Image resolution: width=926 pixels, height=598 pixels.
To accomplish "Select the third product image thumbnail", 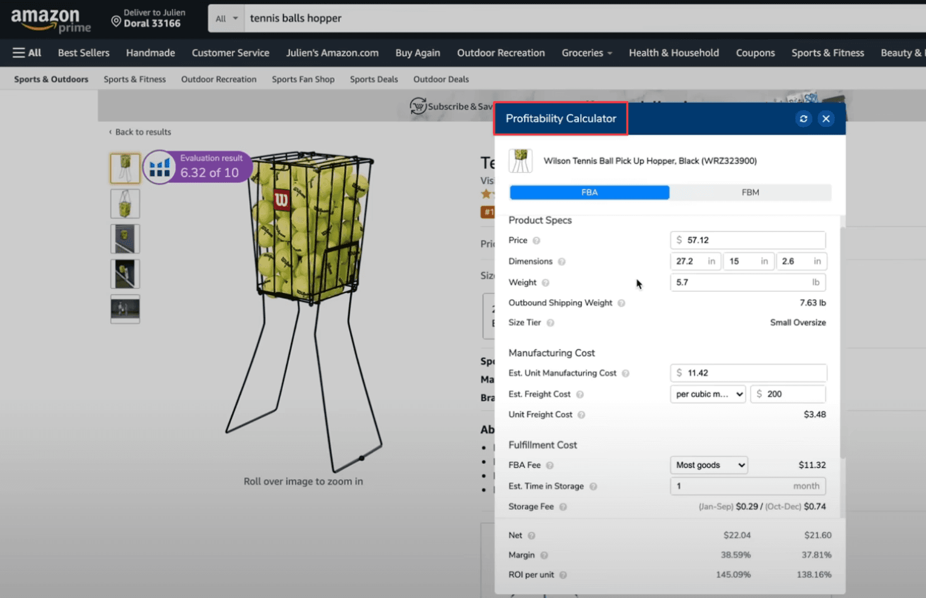I will tap(125, 239).
